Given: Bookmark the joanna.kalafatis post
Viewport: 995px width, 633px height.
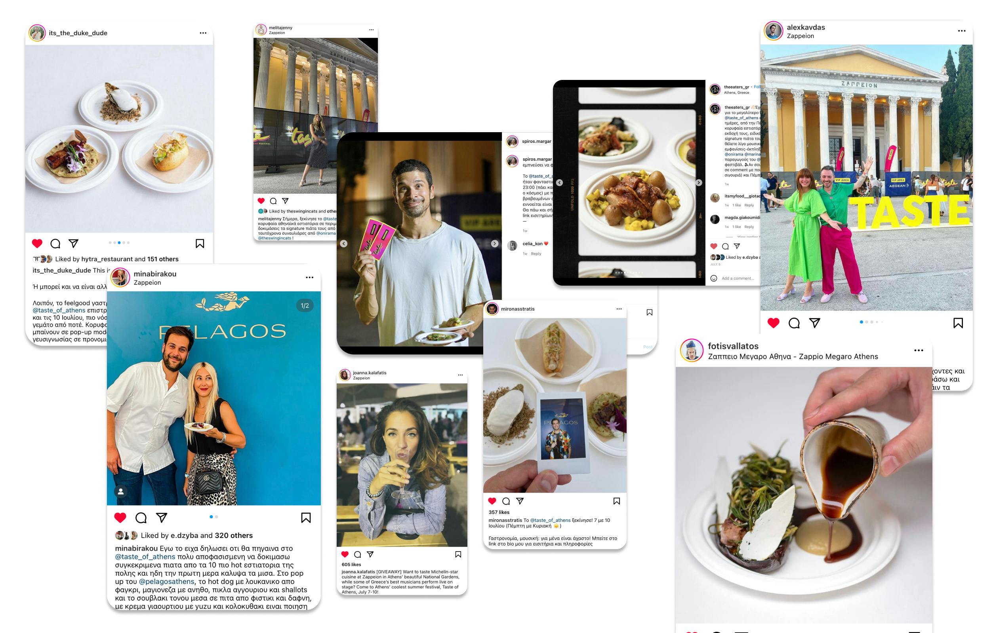Looking at the screenshot, I should point(458,554).
